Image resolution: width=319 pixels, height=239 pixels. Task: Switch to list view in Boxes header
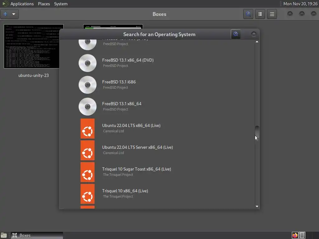point(260,14)
